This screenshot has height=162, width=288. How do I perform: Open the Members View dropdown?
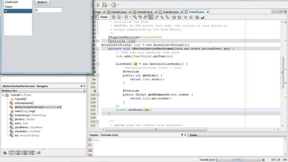(x=84, y=91)
